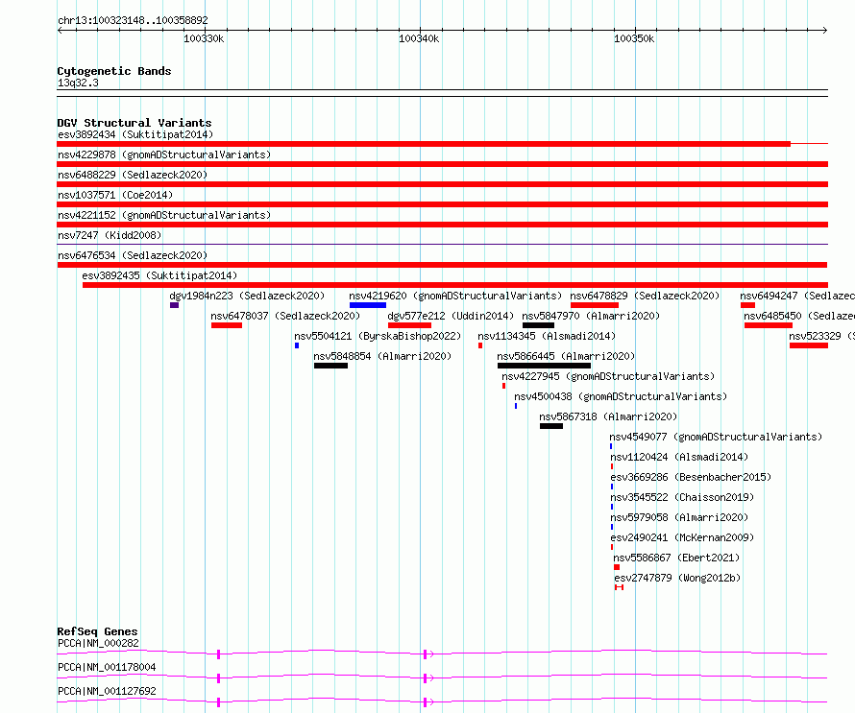The image size is (855, 713).
Task: Select the PCCA|NM_000282 transcript label
Action: coord(98,643)
